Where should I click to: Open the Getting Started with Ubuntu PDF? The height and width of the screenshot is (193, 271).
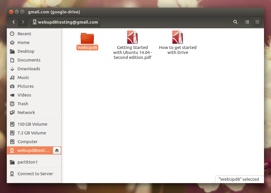pos(132,37)
